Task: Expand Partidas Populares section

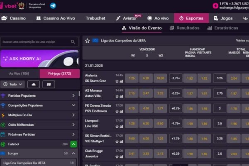Action: click(x=73, y=95)
